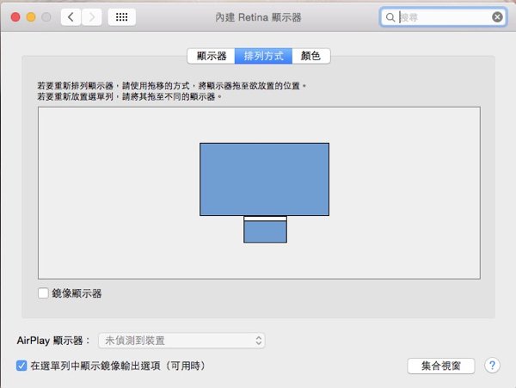
Task: Click the forward navigation arrow
Action: pos(92,17)
